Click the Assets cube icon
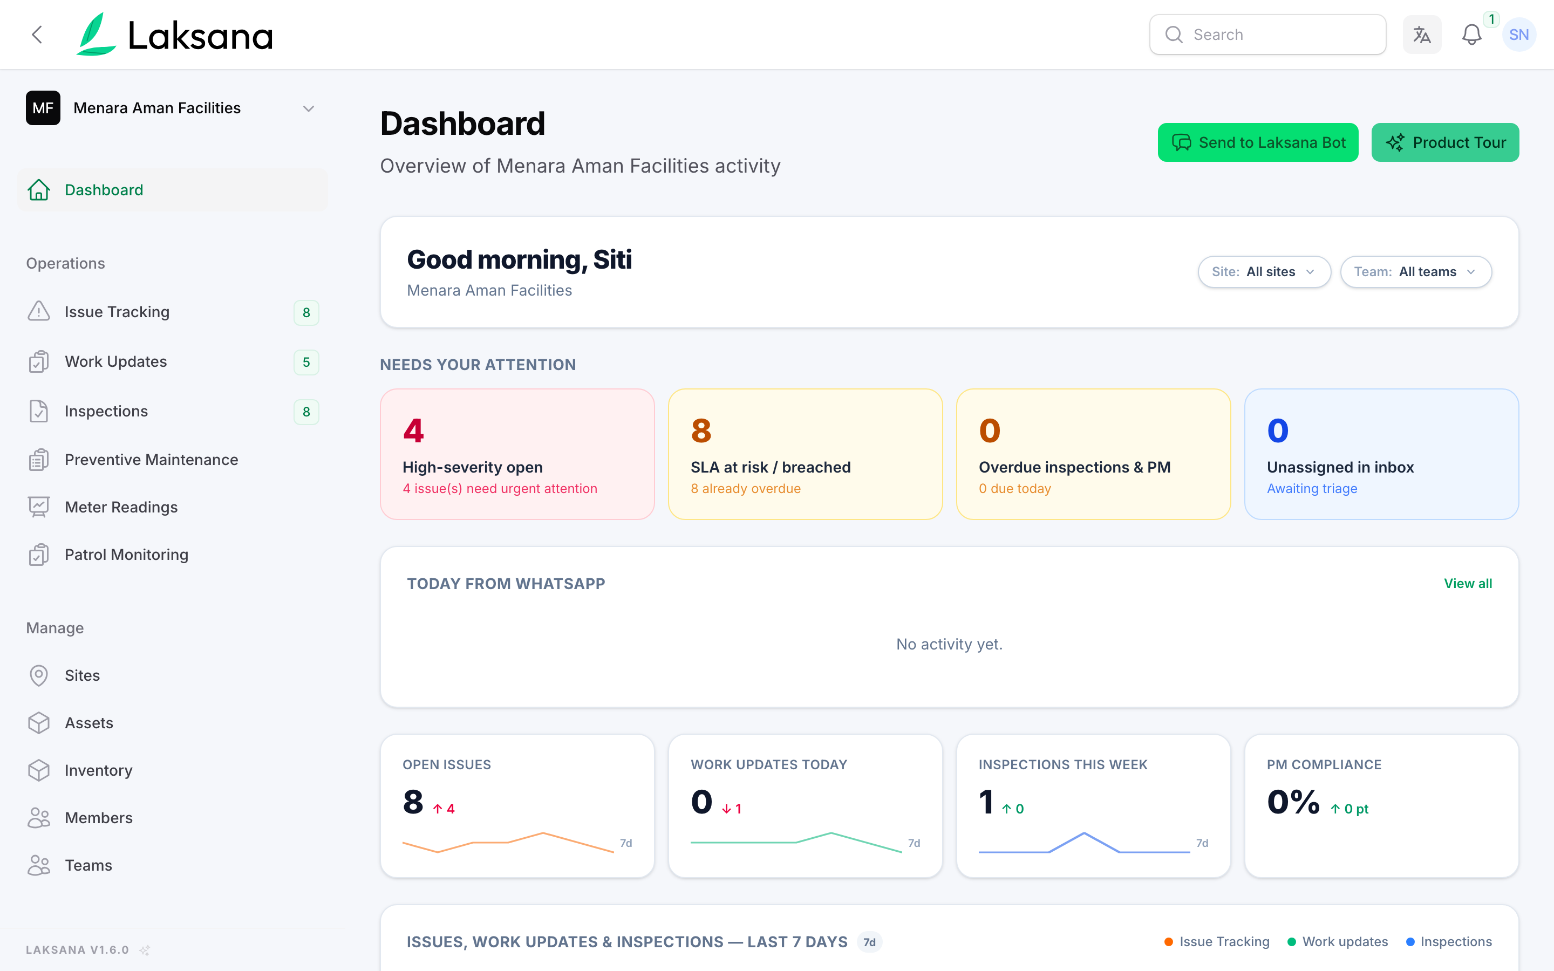Screen dimensions: 1554x971 pyautogui.click(x=38, y=723)
